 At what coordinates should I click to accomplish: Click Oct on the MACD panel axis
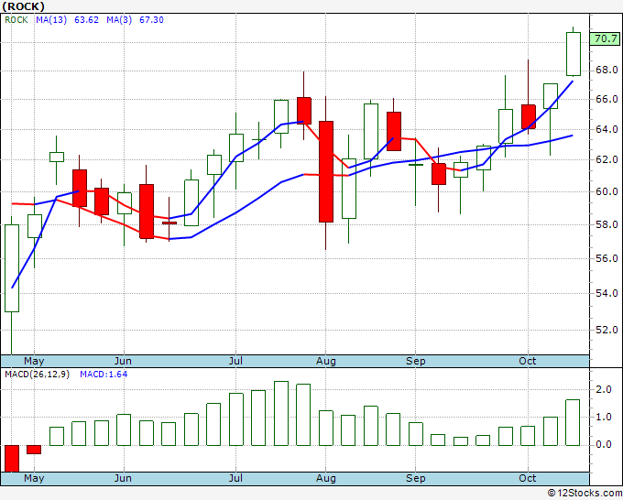pyautogui.click(x=528, y=478)
